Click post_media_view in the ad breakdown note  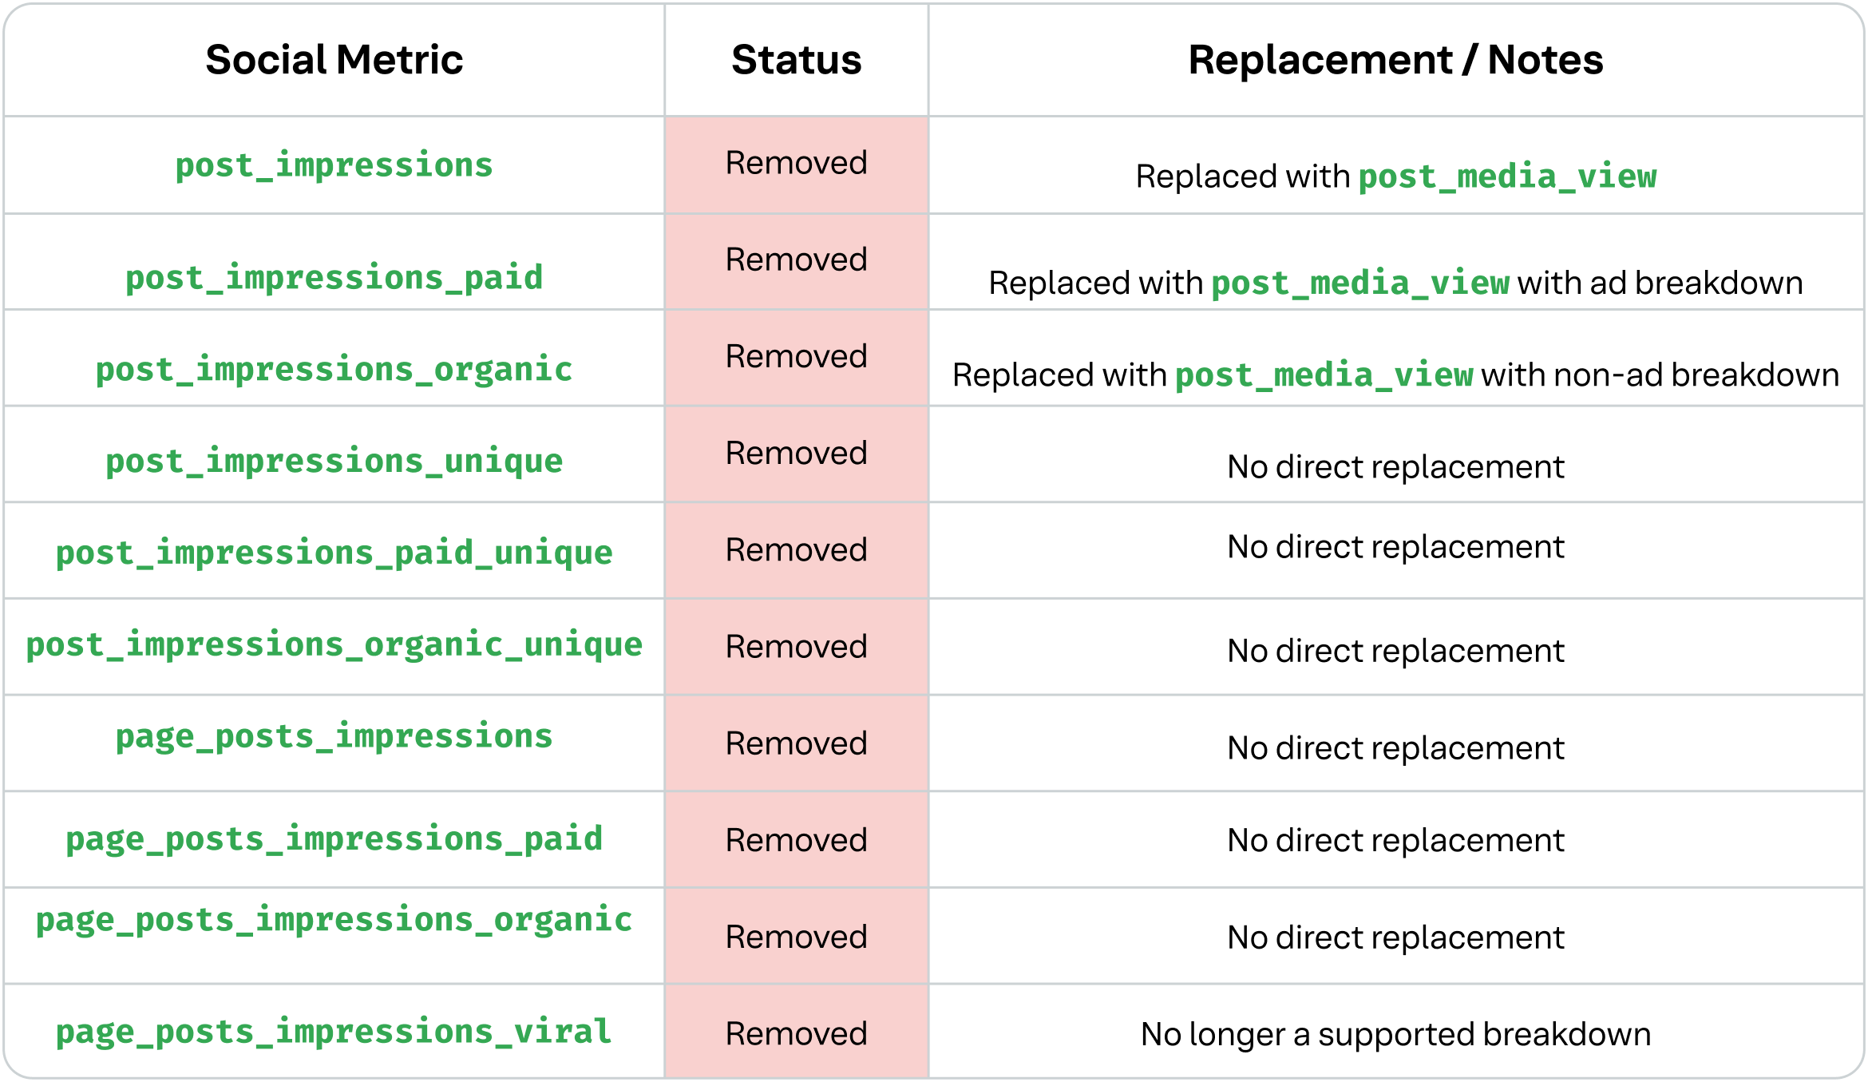[x=1360, y=283]
